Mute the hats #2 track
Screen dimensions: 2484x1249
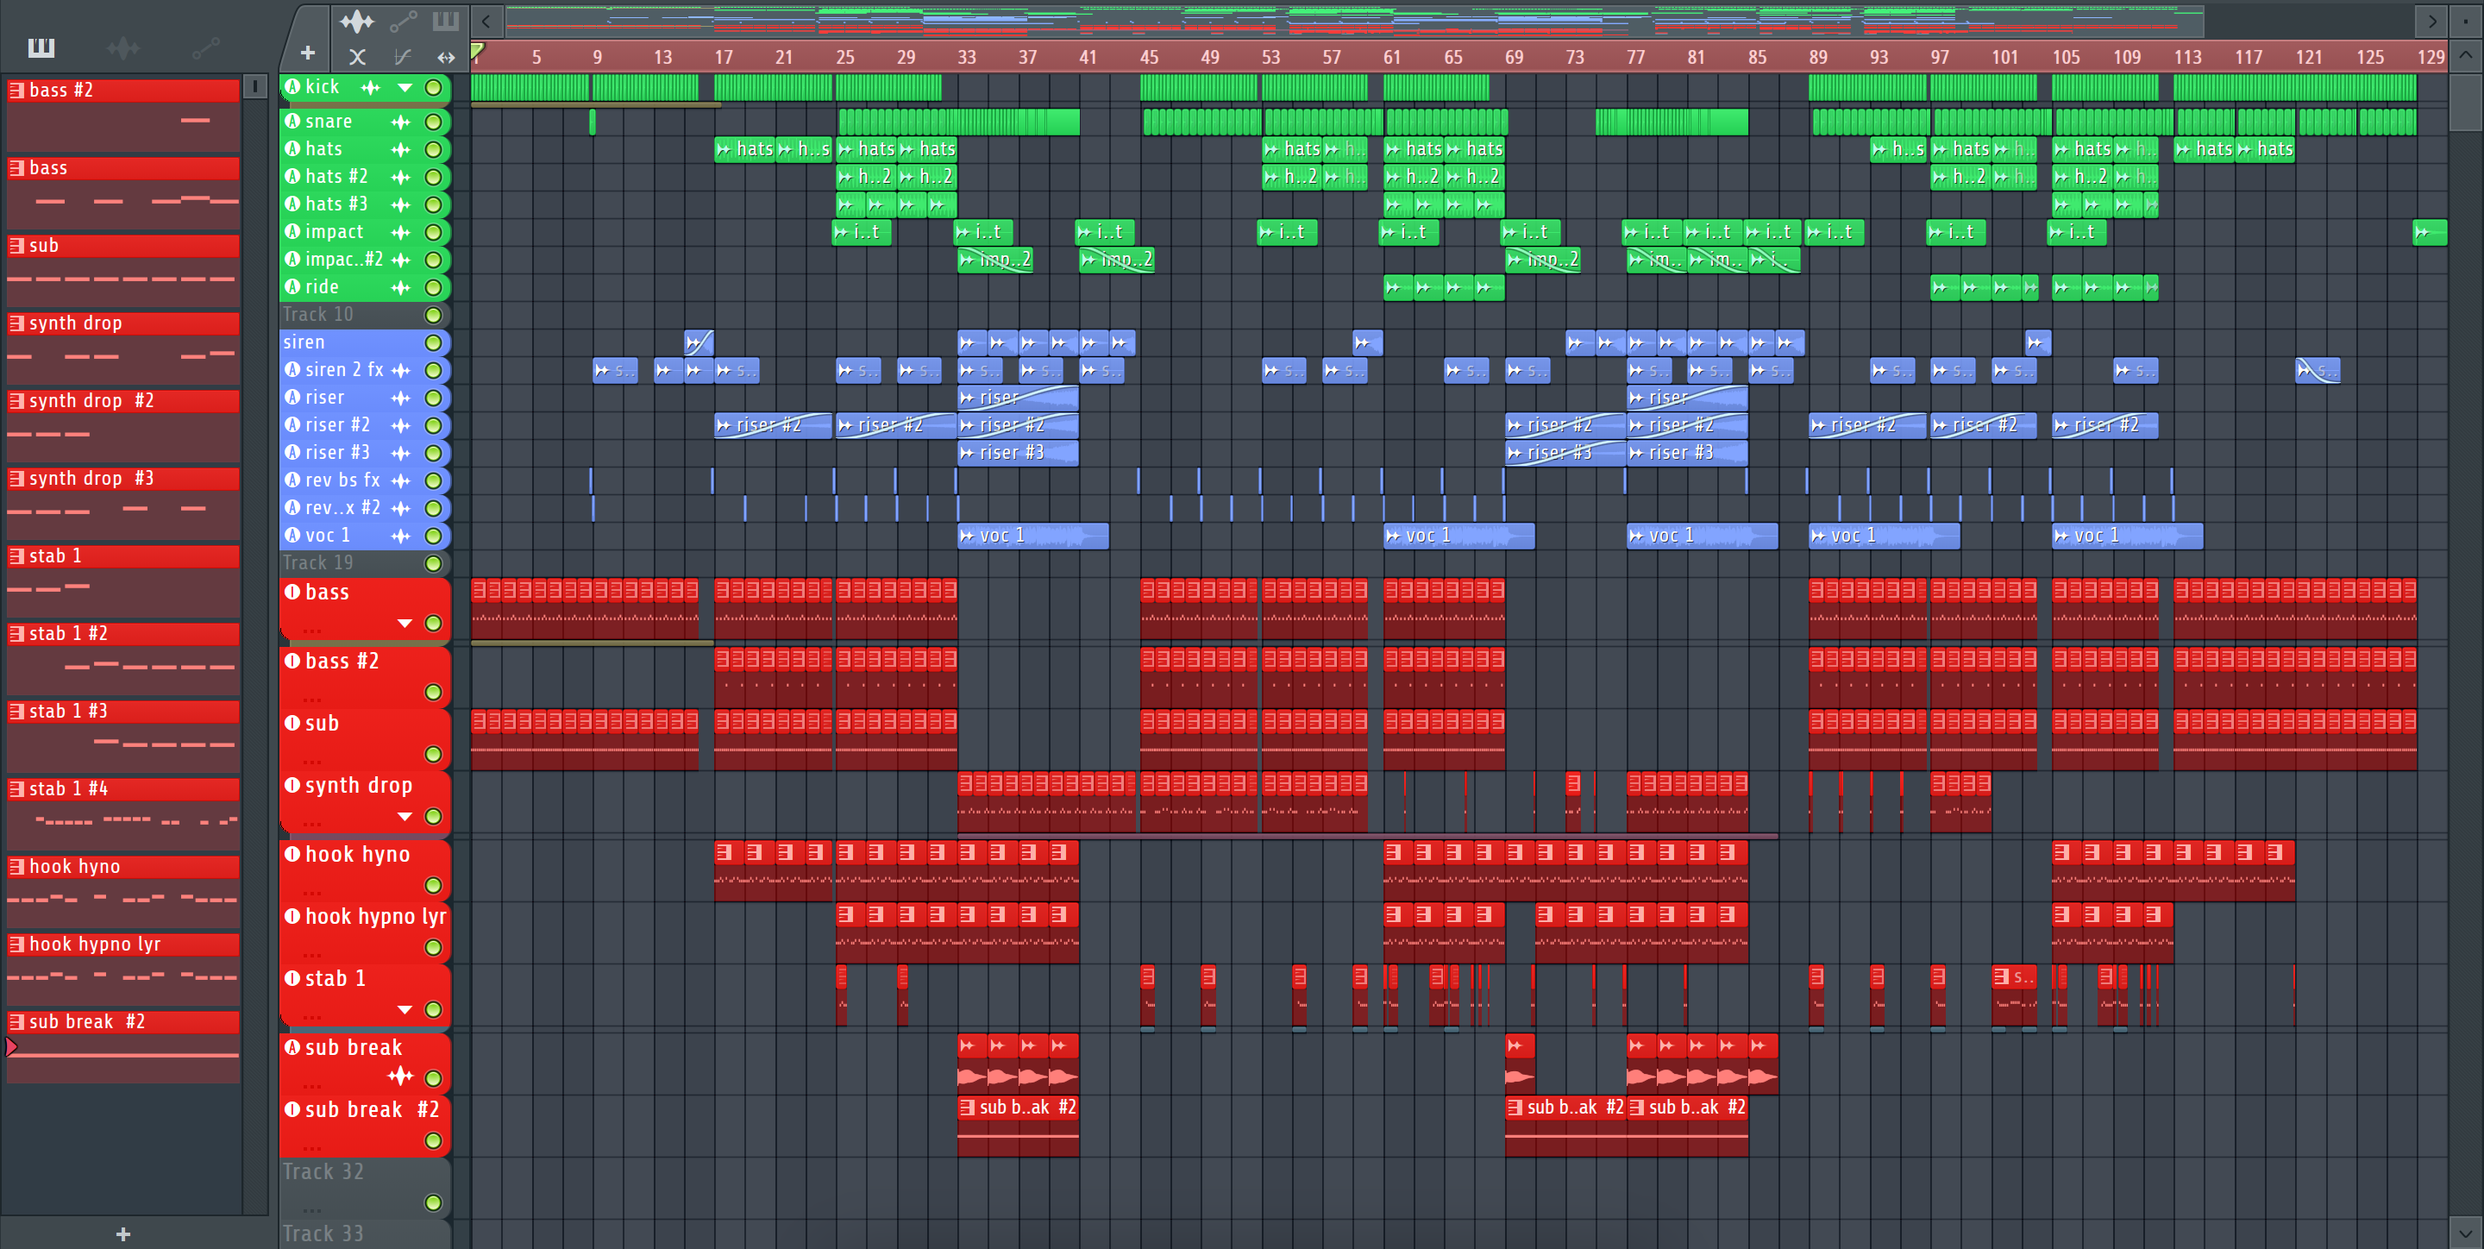point(434,178)
